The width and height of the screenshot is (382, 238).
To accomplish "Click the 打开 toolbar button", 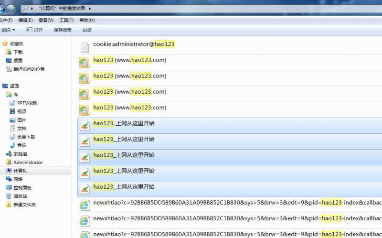I will coord(34,30).
